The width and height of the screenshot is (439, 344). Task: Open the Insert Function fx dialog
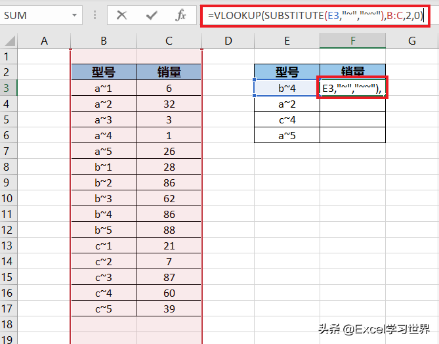pyautogui.click(x=181, y=15)
